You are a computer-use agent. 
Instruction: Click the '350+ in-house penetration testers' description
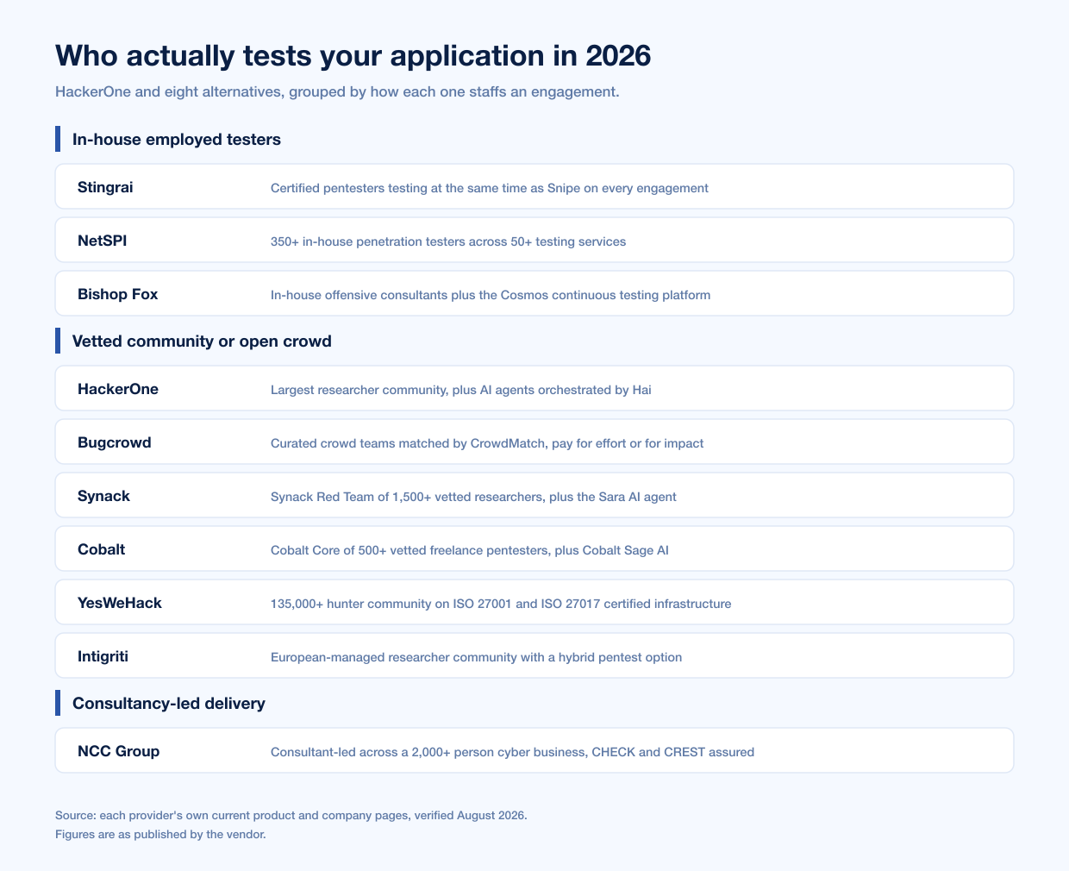click(x=448, y=241)
